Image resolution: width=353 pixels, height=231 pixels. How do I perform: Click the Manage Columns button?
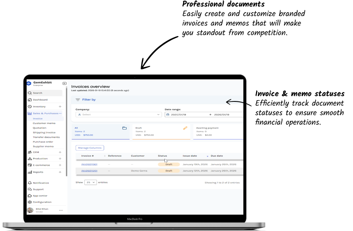(x=90, y=148)
